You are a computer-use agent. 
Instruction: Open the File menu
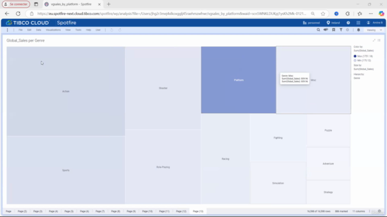pos(21,30)
